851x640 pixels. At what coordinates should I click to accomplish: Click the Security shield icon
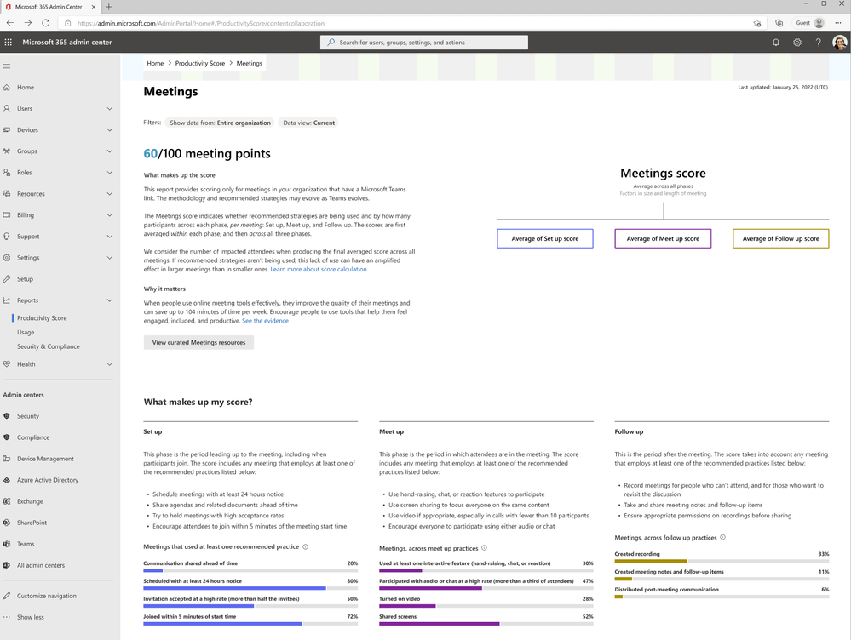7,416
